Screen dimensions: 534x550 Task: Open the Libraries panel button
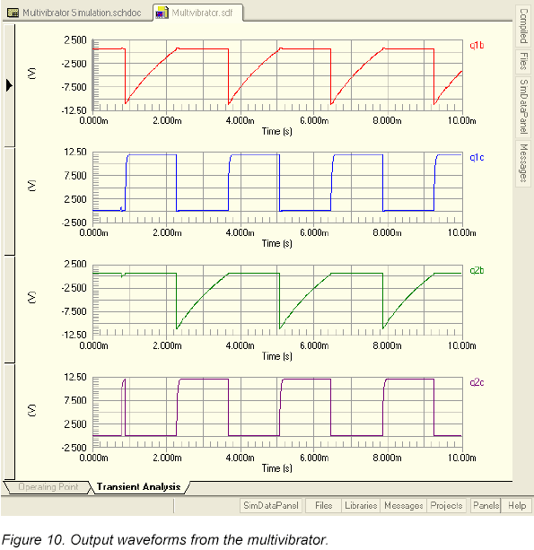click(x=361, y=505)
